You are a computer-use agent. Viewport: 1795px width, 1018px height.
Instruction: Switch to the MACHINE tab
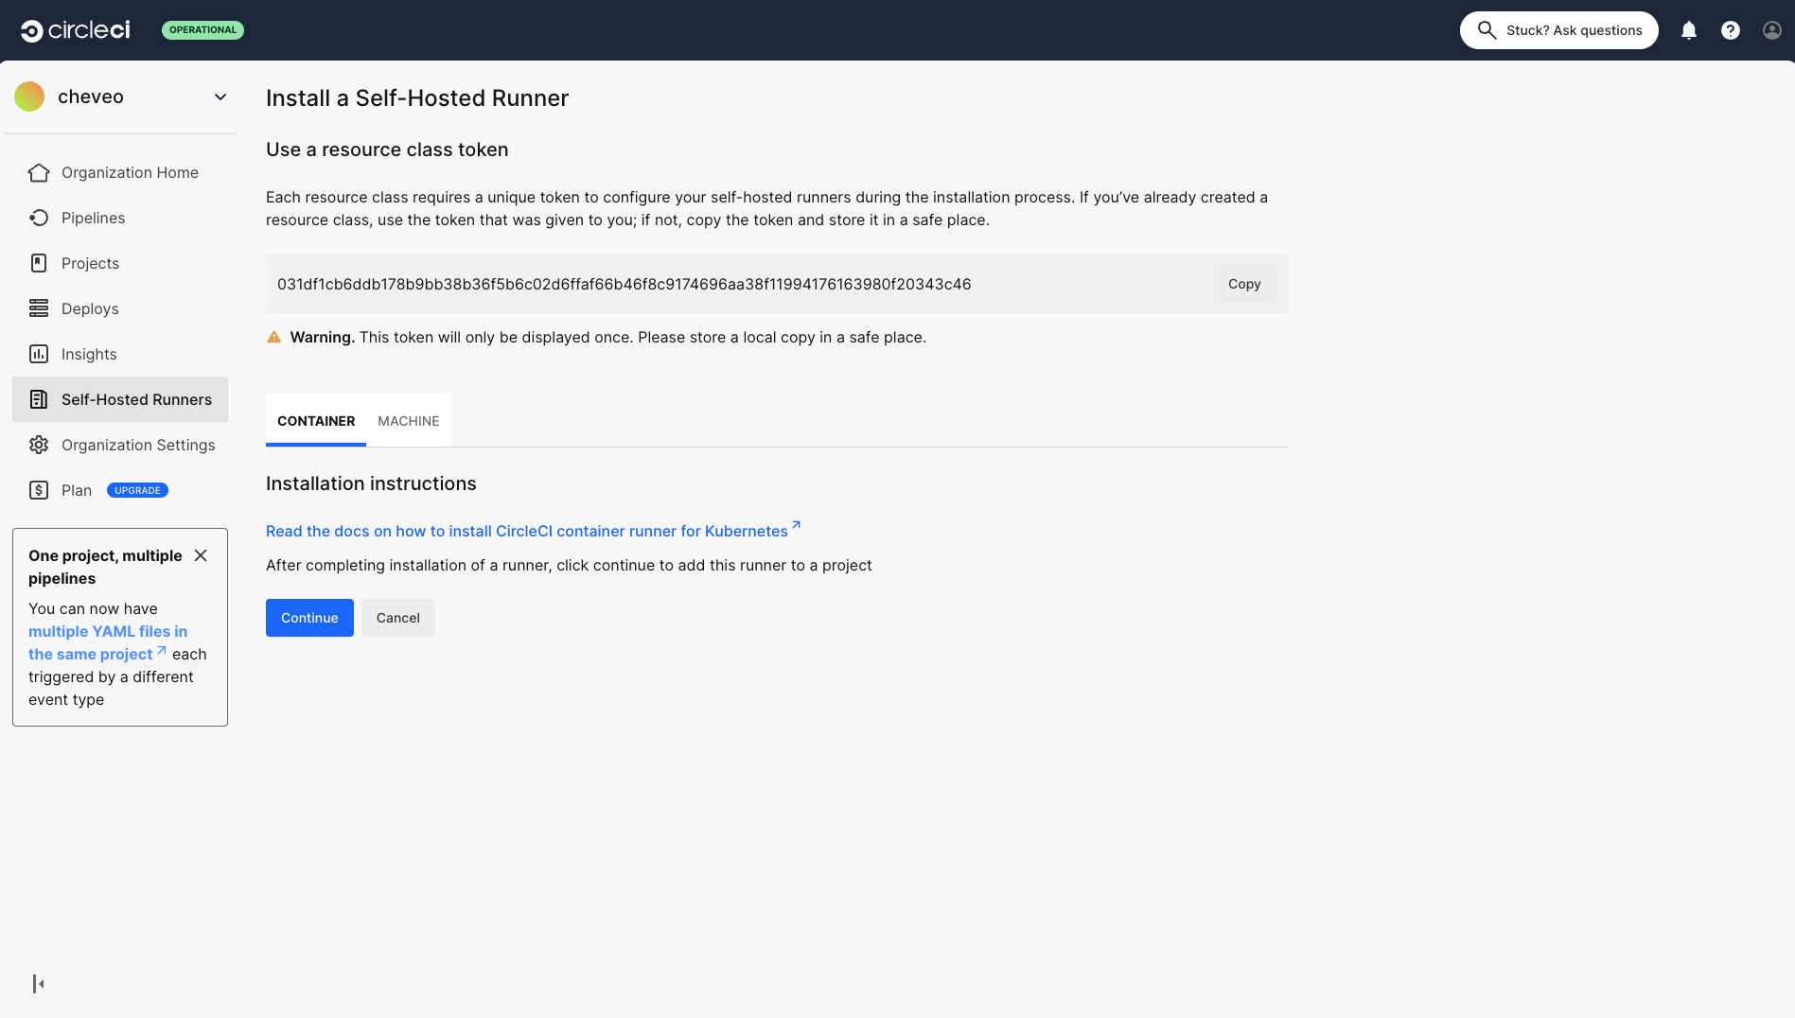click(408, 421)
